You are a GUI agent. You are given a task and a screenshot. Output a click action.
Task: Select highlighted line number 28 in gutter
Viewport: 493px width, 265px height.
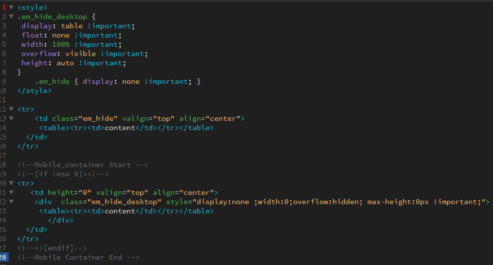[x=4, y=257]
